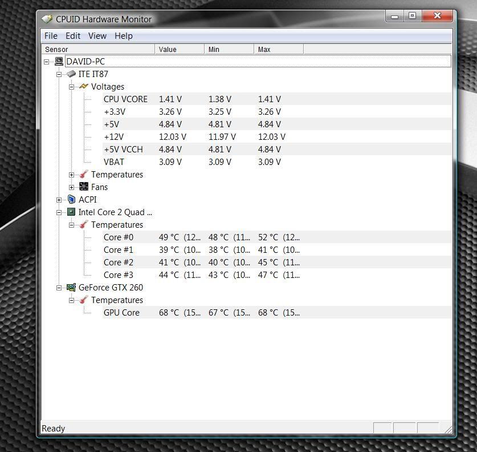Click the GeForce GTX 260 graphics card icon
The image size is (477, 452).
[71, 288]
